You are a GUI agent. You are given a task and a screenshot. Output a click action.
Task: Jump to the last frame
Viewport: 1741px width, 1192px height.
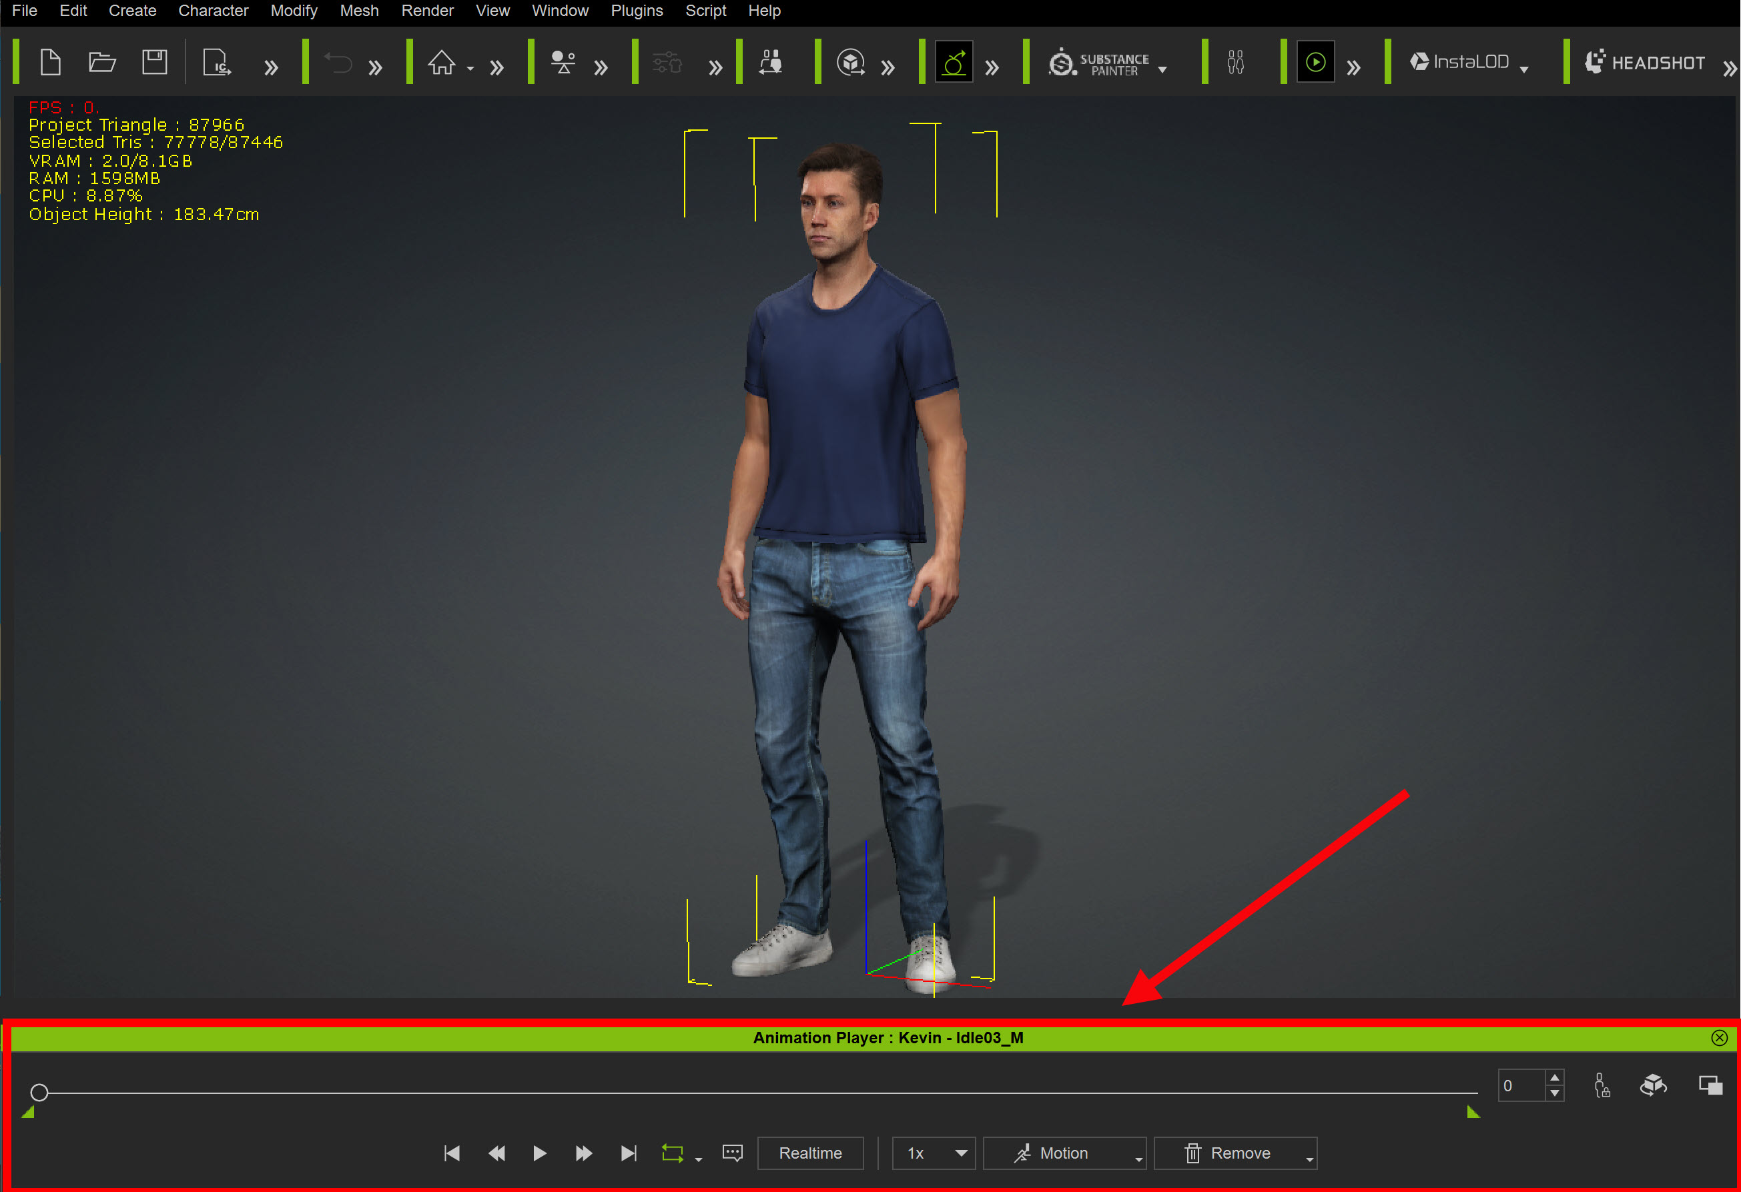click(x=629, y=1153)
